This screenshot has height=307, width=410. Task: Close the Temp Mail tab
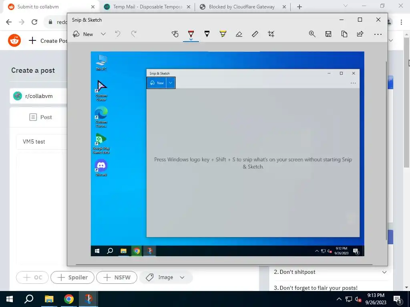click(x=188, y=7)
